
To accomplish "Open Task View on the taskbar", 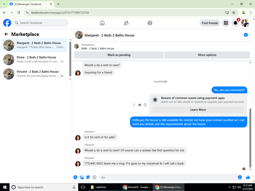I will 83,187.
